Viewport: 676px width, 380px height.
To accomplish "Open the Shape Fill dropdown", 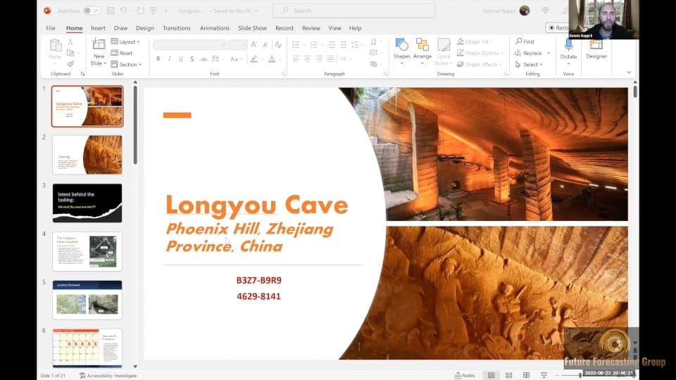I will point(475,42).
